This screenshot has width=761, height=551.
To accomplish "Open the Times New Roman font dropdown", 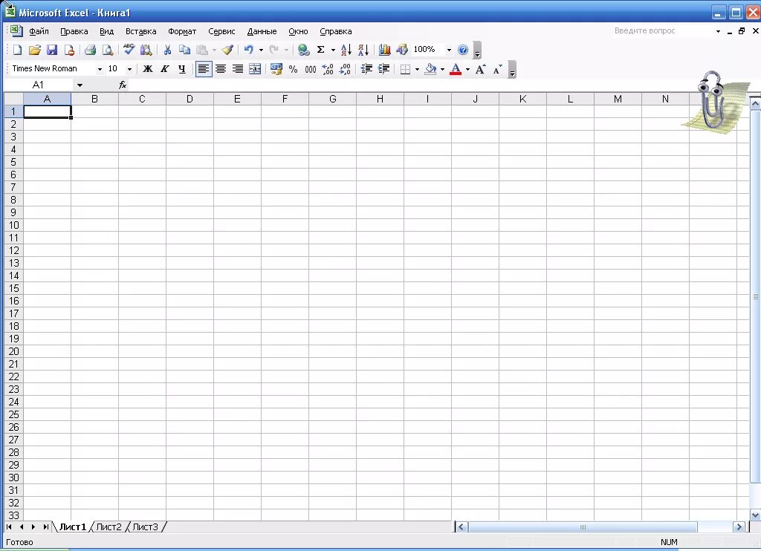I will 100,69.
